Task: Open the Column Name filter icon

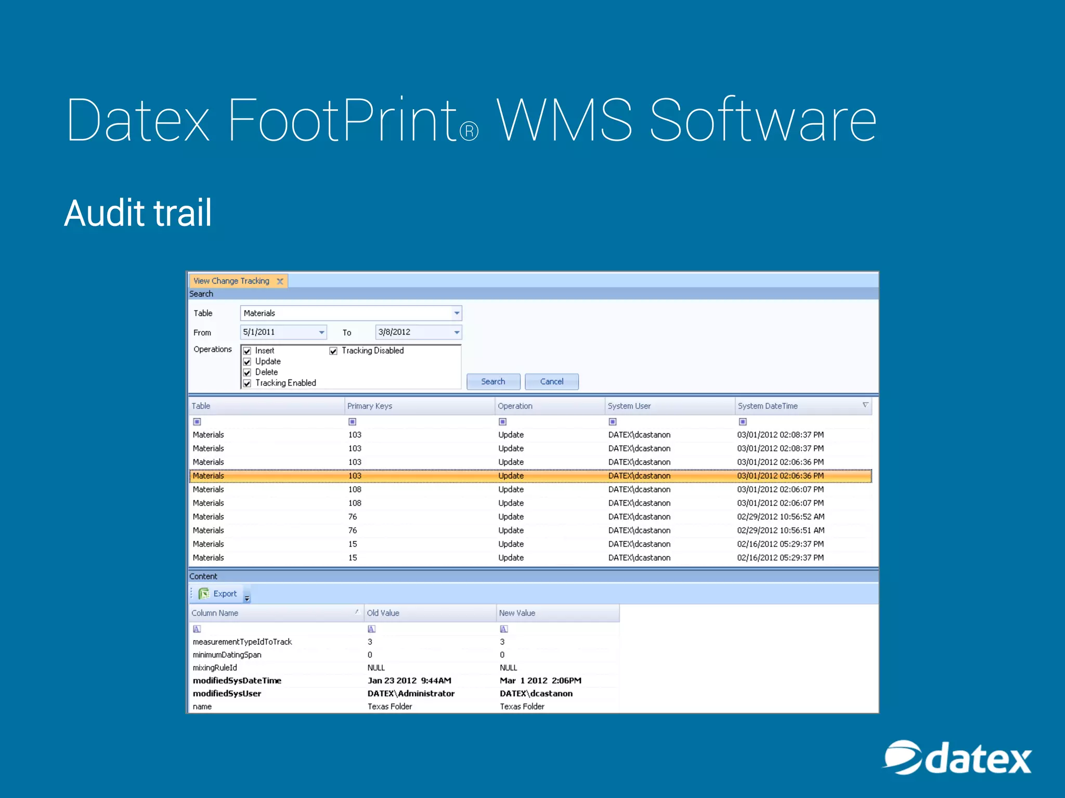Action: click(x=197, y=629)
